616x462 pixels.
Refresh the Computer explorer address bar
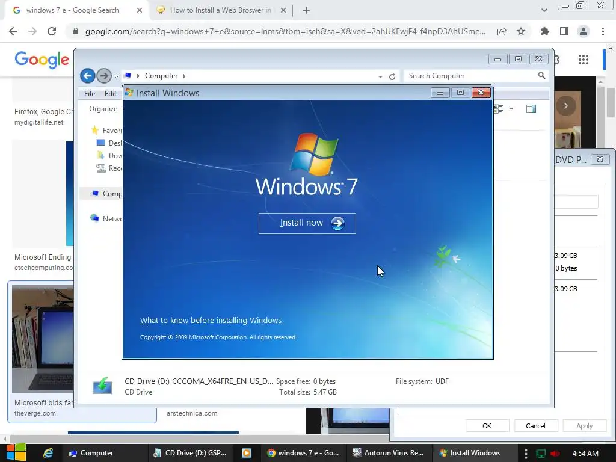392,76
